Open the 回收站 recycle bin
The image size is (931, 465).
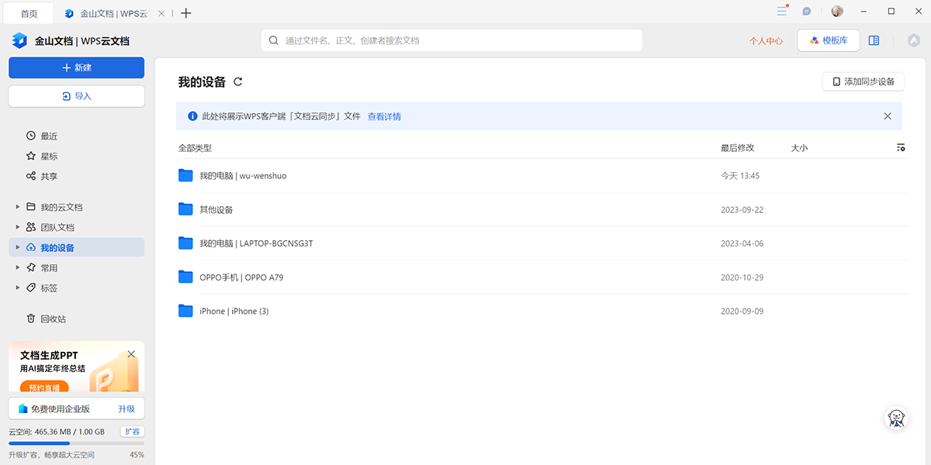pos(53,319)
